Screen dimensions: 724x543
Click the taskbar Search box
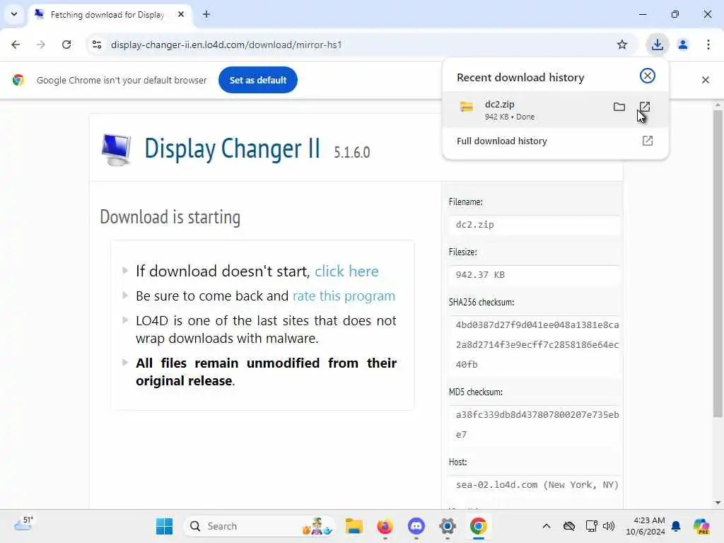tap(259, 526)
